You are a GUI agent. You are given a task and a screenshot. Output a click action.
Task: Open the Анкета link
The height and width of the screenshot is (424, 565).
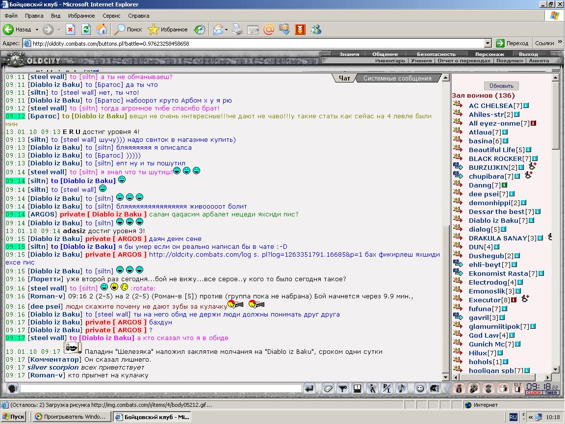(x=539, y=60)
